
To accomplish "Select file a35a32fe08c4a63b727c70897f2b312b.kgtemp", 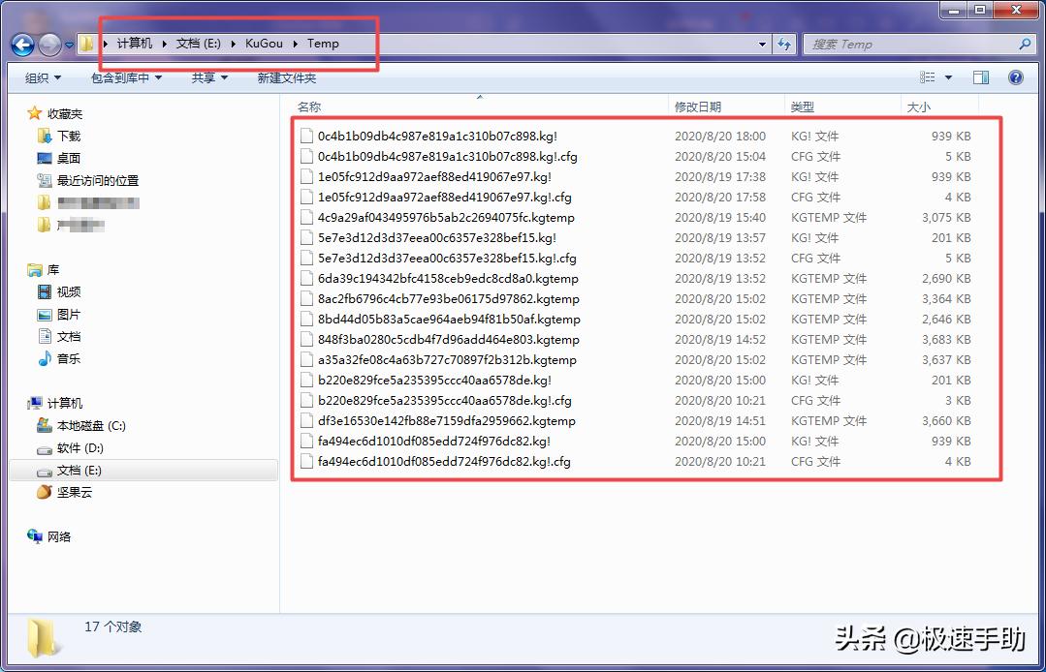I will tap(447, 359).
